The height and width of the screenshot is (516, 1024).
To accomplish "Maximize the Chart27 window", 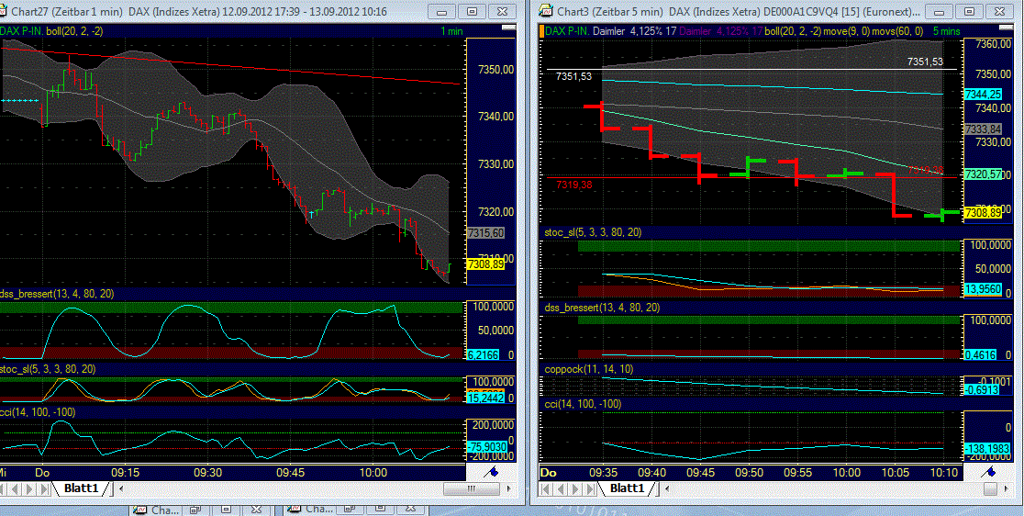I will click(x=473, y=11).
